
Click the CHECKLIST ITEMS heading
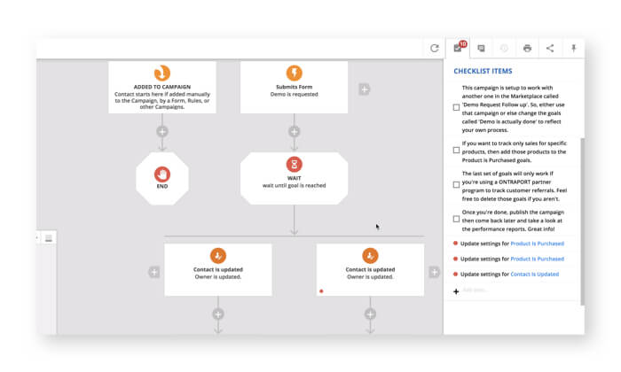[x=483, y=71]
